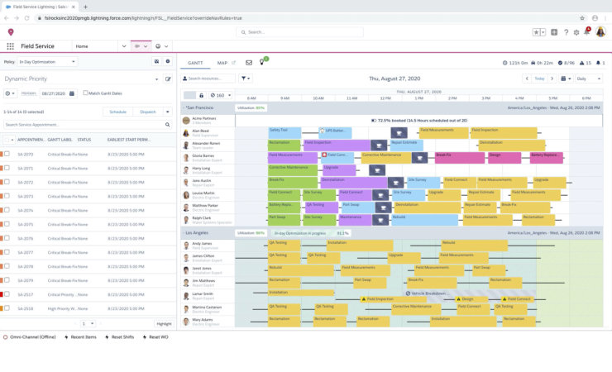Screen dimensions: 612x372
Task: Click the Today button
Action: coord(539,79)
